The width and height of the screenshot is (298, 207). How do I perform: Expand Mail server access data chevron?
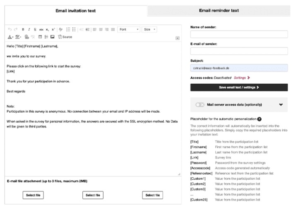point(281,105)
